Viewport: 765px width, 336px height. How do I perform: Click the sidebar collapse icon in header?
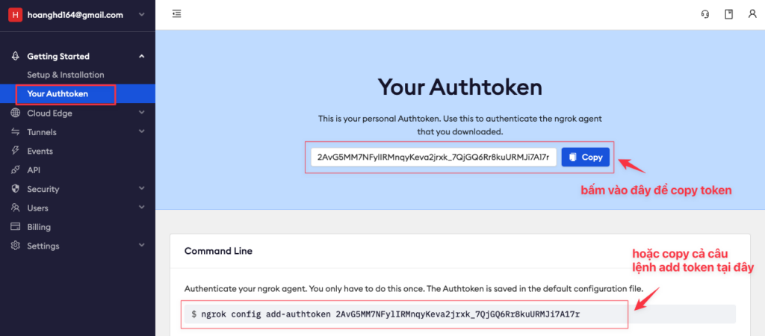click(176, 13)
